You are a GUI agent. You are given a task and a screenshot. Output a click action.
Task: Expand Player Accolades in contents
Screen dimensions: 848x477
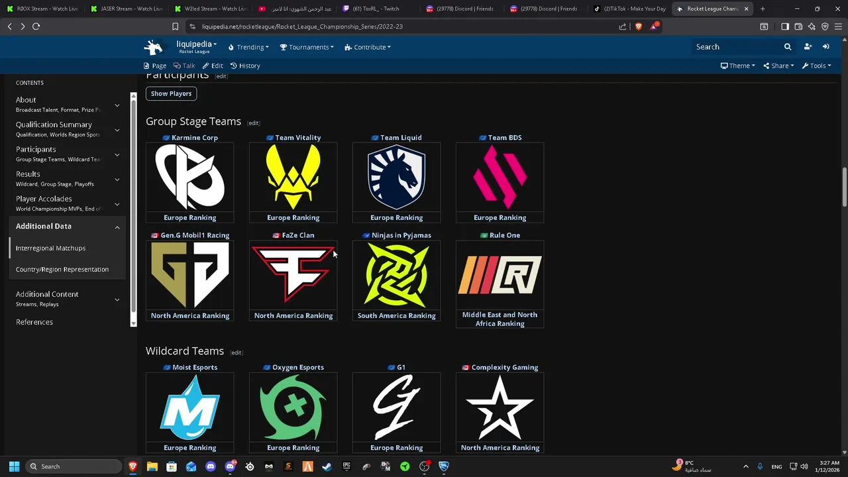click(117, 203)
